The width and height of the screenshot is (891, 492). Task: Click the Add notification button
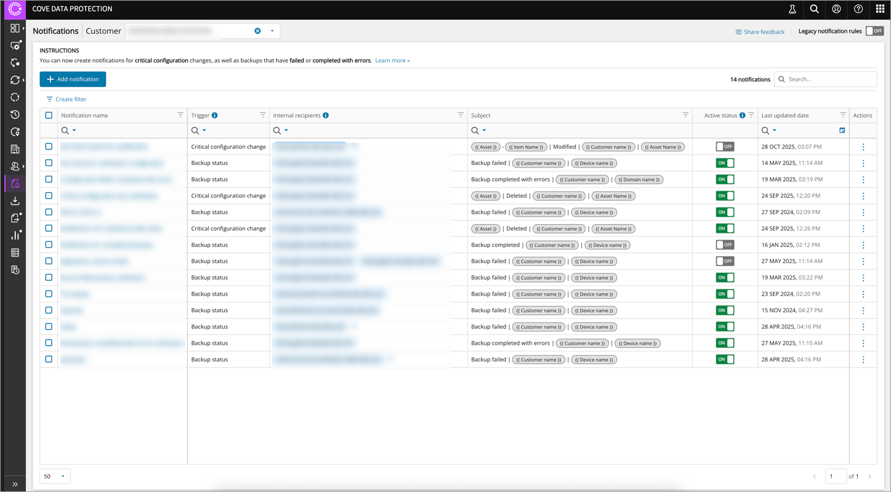pyautogui.click(x=73, y=79)
